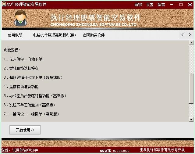Click the 开始使用>> button
This screenshot has height=154, width=195.
(x=25, y=130)
